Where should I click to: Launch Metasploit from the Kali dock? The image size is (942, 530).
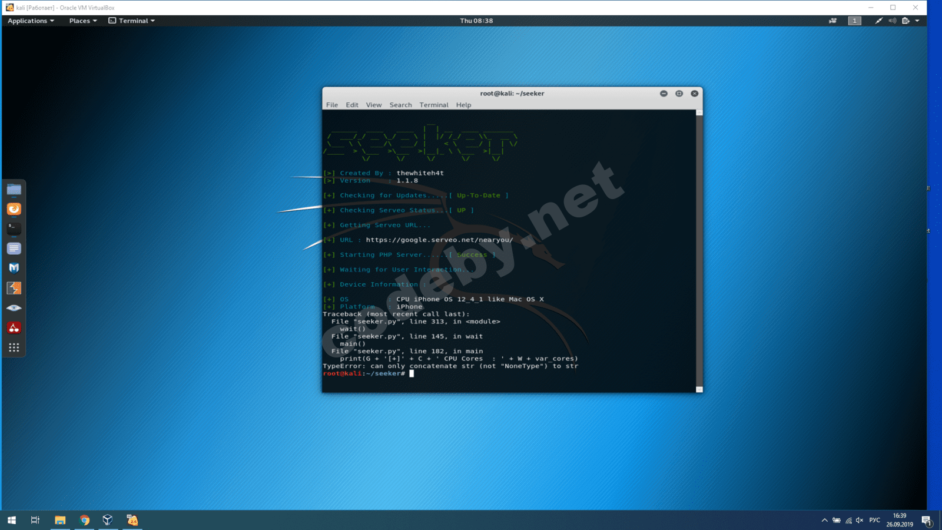coord(14,268)
